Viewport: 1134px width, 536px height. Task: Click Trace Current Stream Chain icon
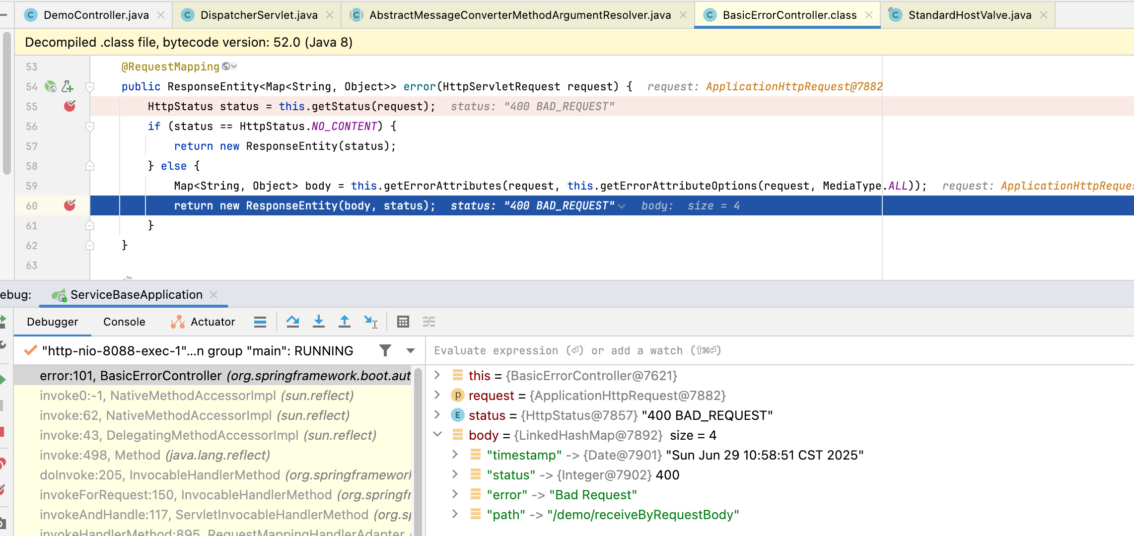click(x=429, y=322)
